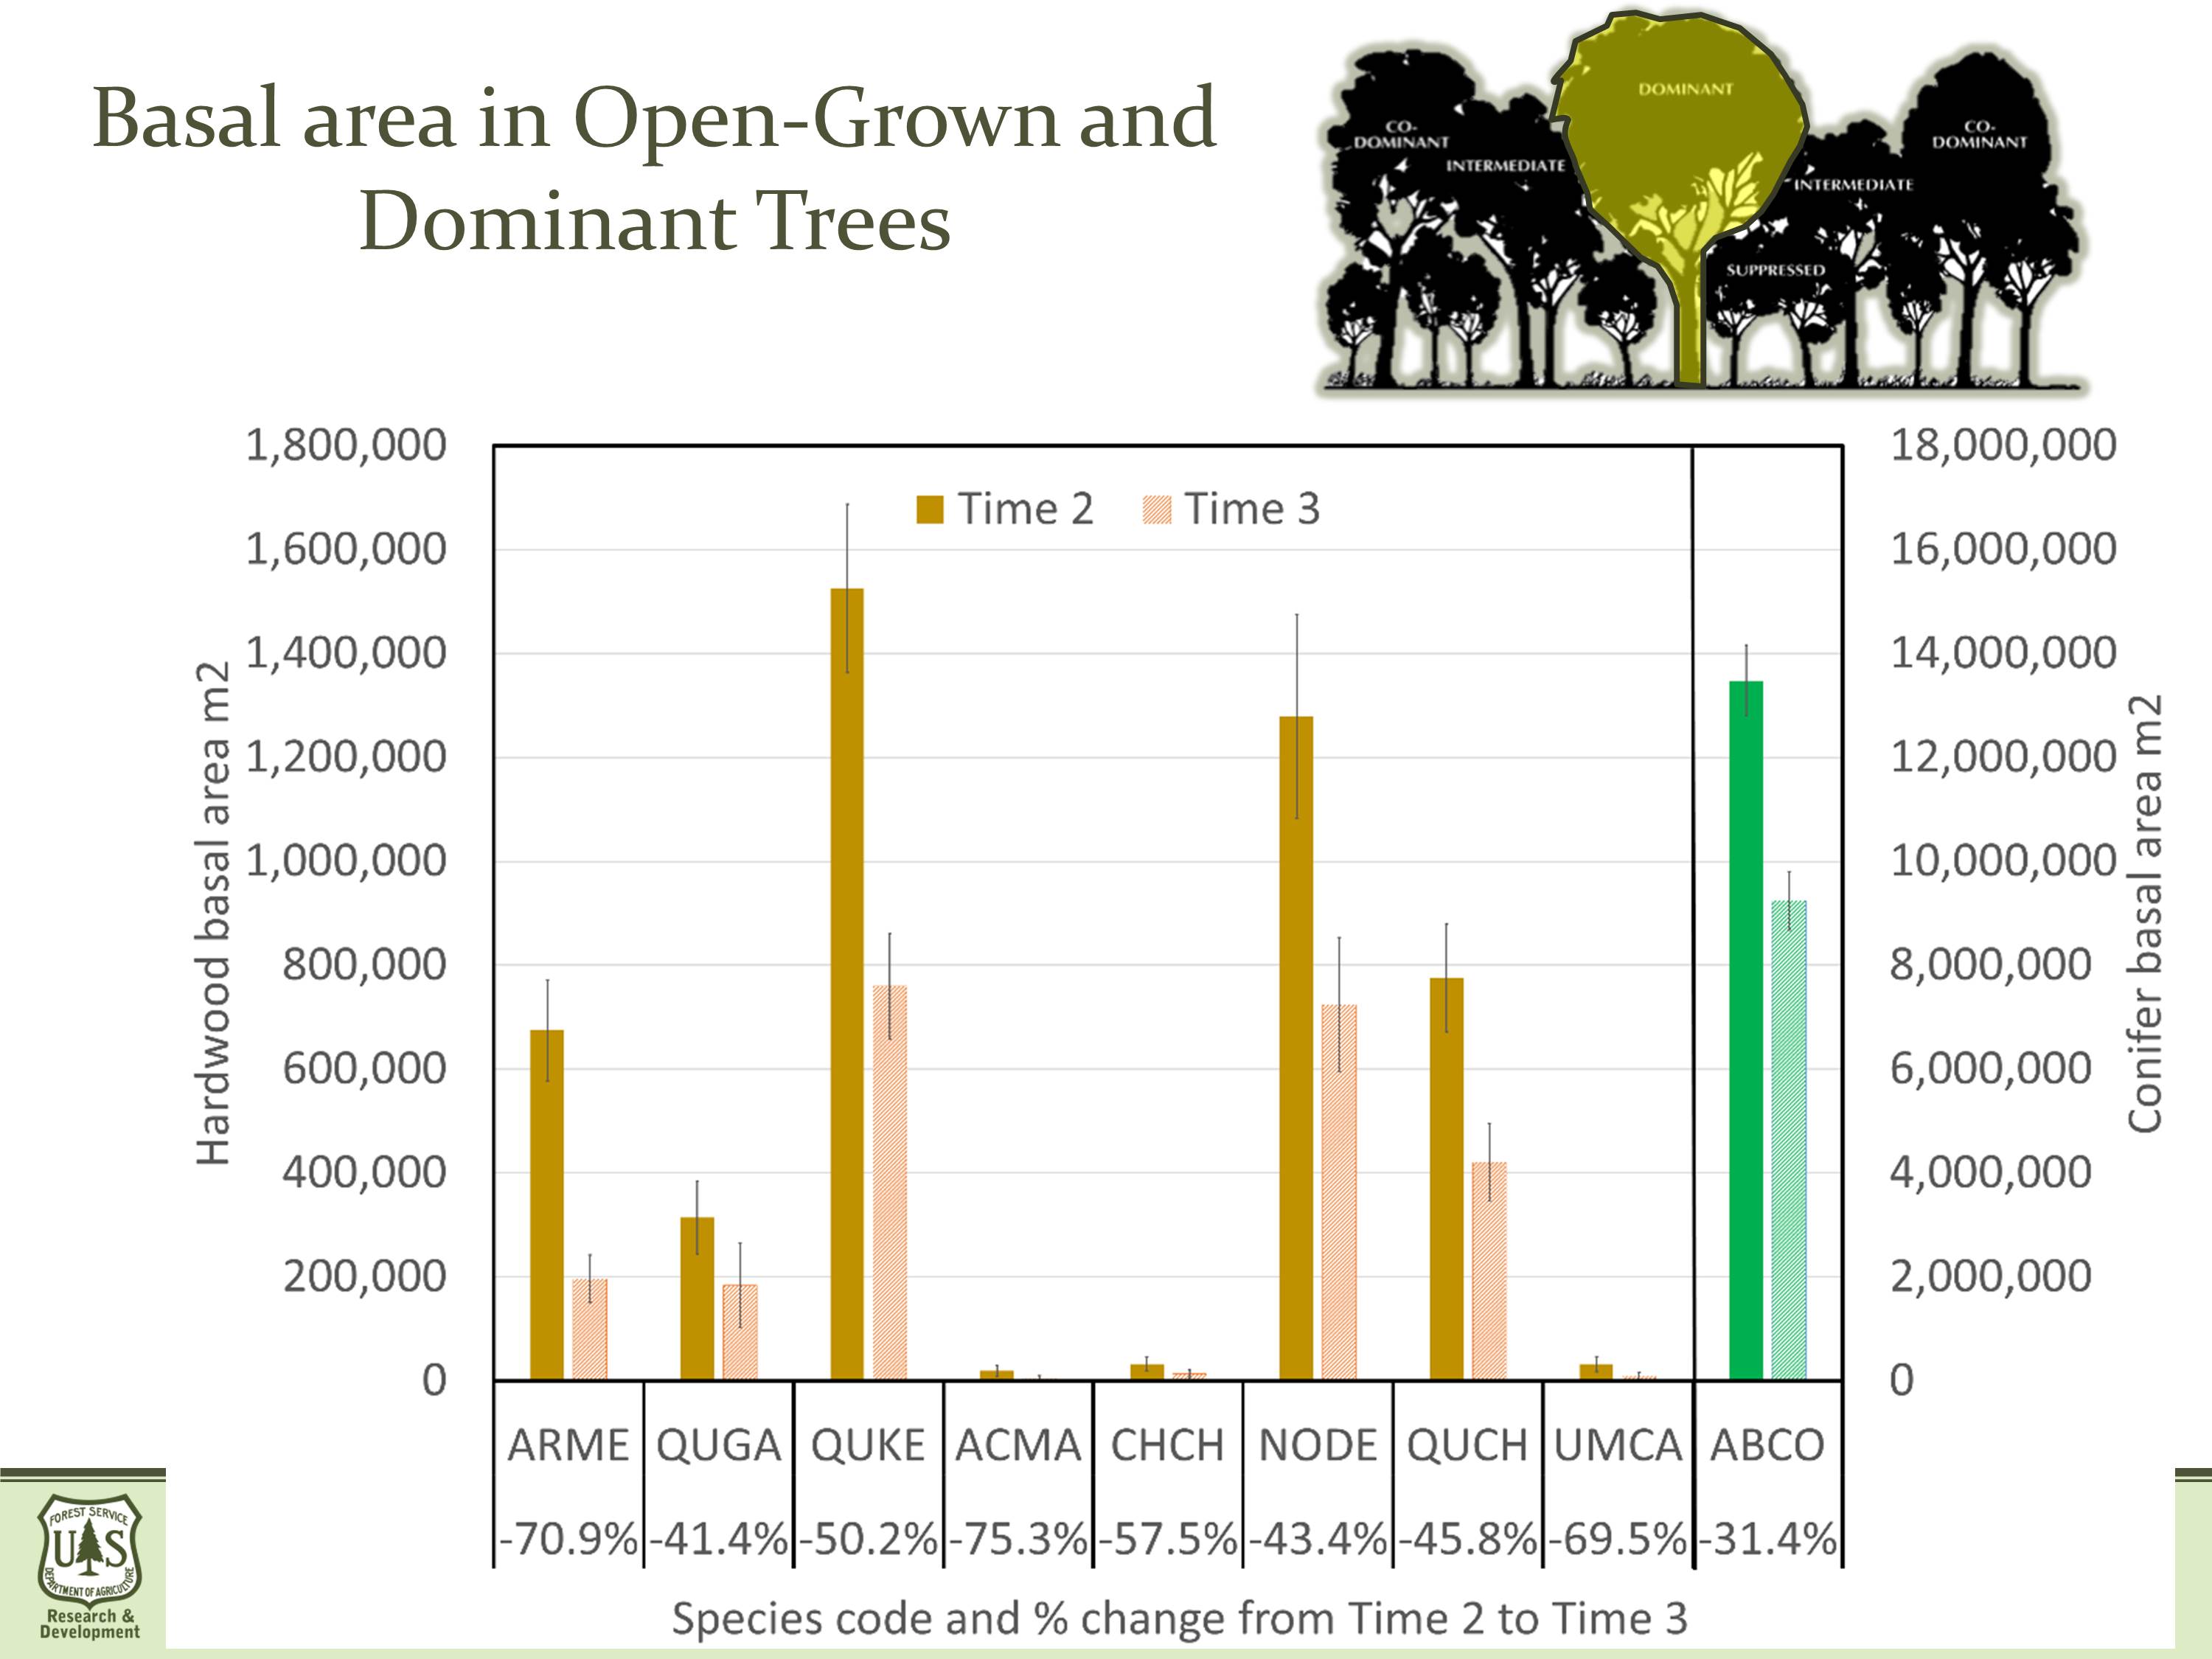Click the SUPPRESSED label in tree graphic

1775,270
